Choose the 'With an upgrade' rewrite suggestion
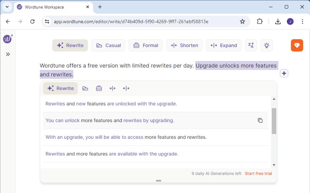 tap(126, 137)
